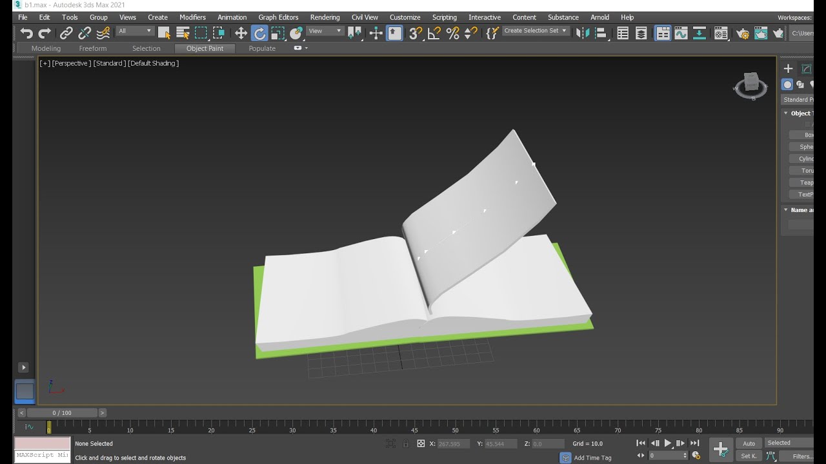Click the Use Pivot Point Center icon
The height and width of the screenshot is (464, 826).
tap(355, 33)
